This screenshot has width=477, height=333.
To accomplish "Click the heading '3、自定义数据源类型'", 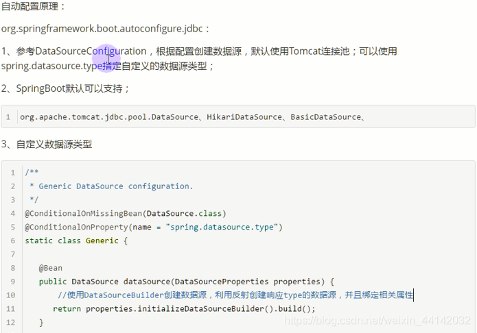I will tap(47, 145).
